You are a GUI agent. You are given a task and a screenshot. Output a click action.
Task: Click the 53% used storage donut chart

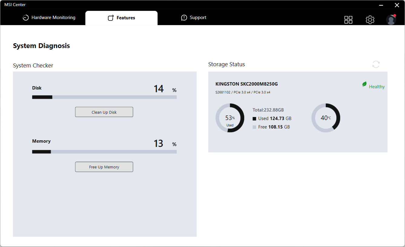(230, 118)
